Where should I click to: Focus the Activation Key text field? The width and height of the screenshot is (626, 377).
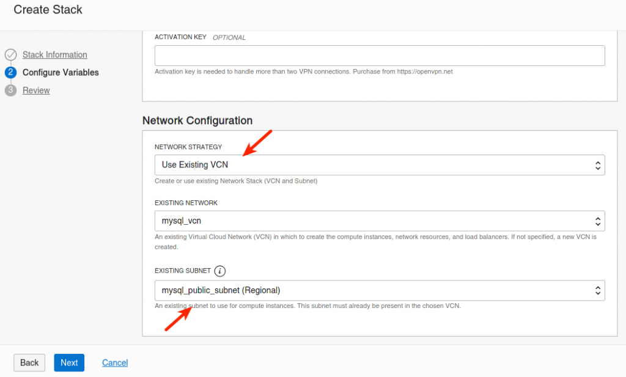[379, 56]
